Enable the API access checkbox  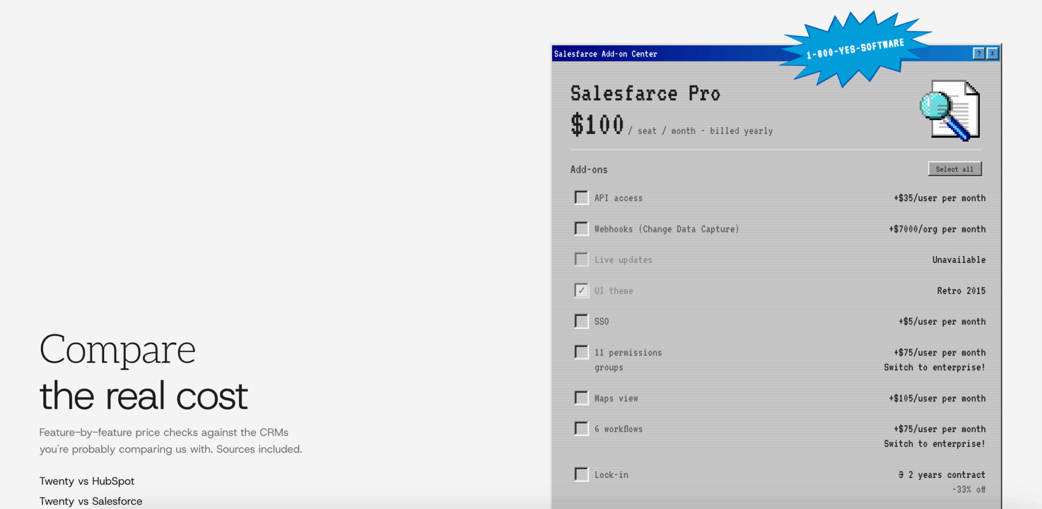pyautogui.click(x=581, y=197)
